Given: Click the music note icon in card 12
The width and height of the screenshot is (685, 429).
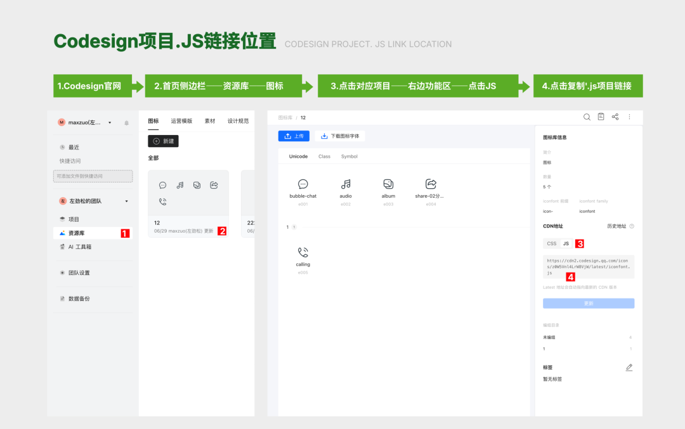Looking at the screenshot, I should (x=180, y=186).
